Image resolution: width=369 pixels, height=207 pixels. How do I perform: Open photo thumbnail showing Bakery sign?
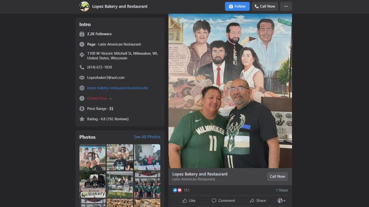click(x=93, y=184)
